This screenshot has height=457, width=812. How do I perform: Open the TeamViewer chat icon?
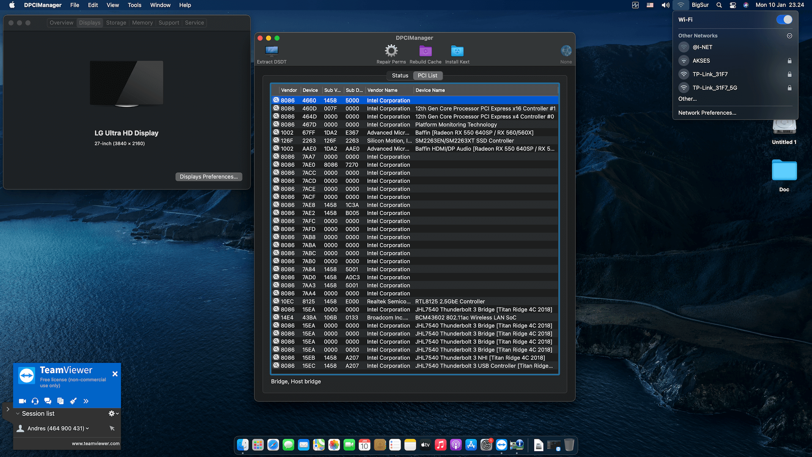(48, 401)
